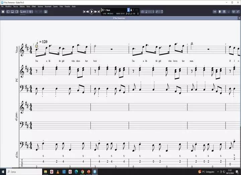Select the 'If You Tomorrow' document tab
241x175 pixels.
tap(119, 18)
